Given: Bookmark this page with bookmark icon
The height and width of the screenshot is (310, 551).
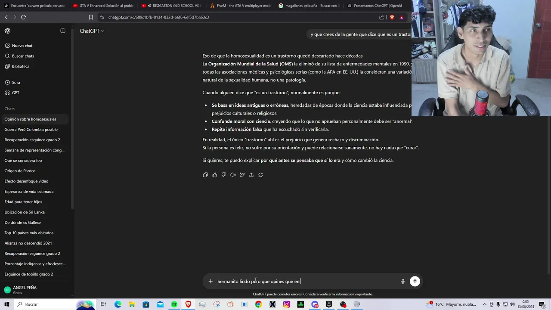Looking at the screenshot, I should point(91,17).
